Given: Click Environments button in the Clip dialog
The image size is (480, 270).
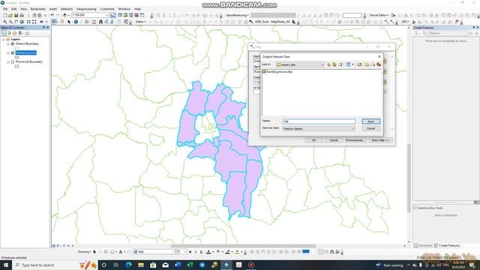Looking at the screenshot, I should (355, 140).
